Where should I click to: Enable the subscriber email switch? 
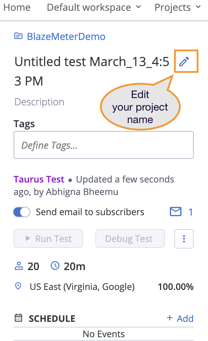(x=22, y=212)
